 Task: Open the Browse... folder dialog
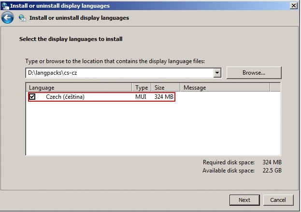point(254,73)
